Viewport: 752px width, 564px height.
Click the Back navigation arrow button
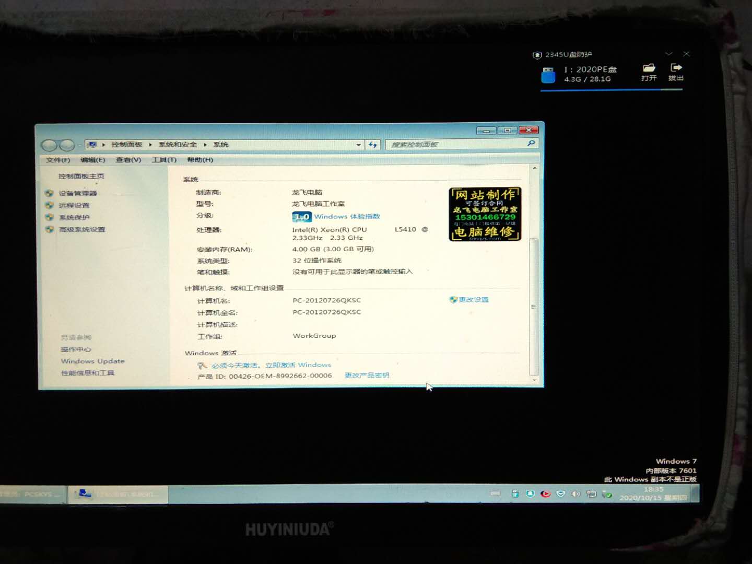pos(49,145)
